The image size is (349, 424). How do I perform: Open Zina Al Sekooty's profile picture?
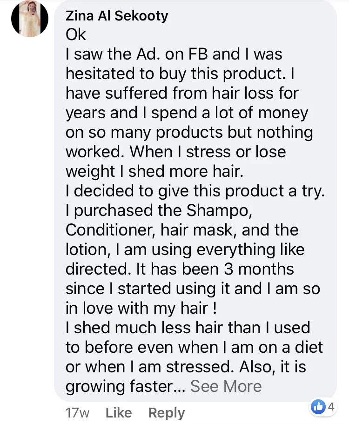30,19
